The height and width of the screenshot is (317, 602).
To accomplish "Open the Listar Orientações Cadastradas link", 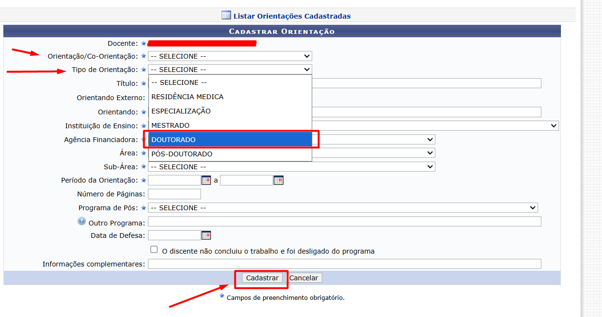I will click(292, 16).
